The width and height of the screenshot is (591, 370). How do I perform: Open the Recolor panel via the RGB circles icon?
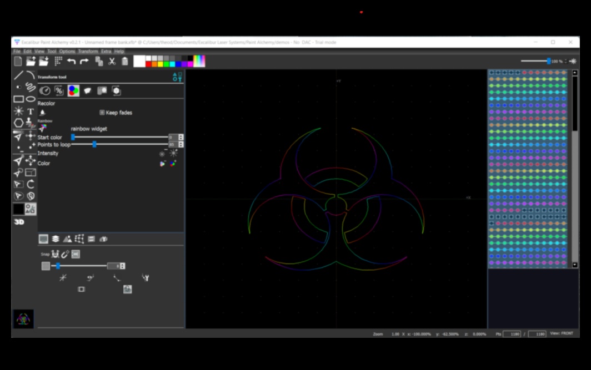(73, 90)
